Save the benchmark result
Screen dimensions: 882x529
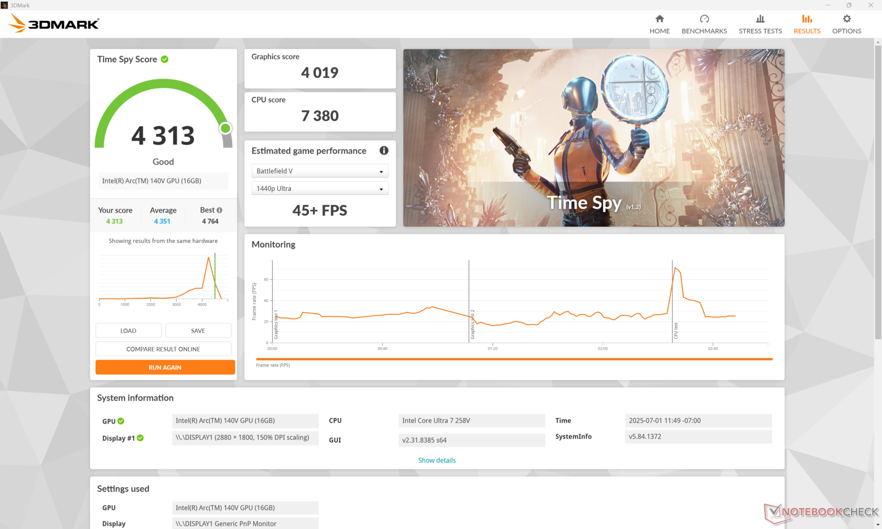click(198, 331)
